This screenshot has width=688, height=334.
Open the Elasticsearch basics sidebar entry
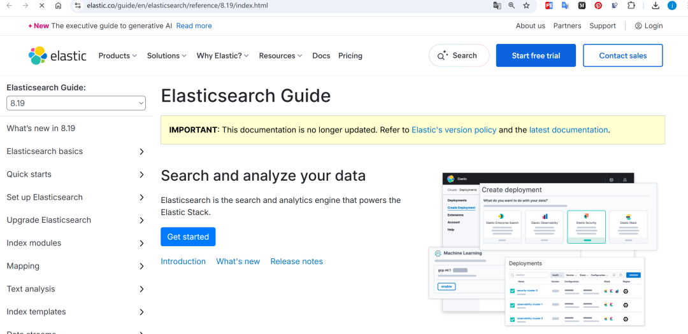coord(45,151)
